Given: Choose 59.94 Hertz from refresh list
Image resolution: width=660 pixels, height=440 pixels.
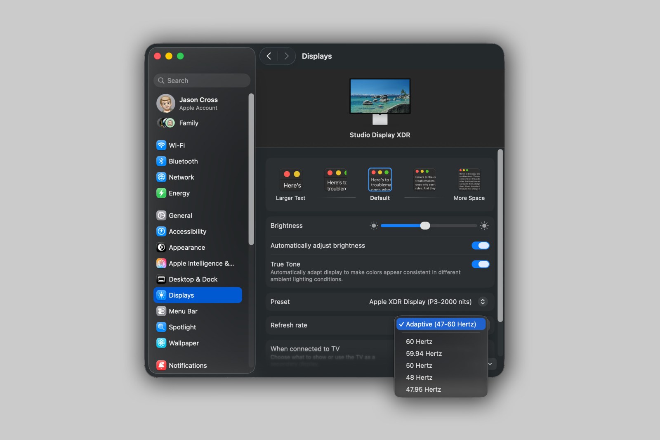Looking at the screenshot, I should pos(424,354).
